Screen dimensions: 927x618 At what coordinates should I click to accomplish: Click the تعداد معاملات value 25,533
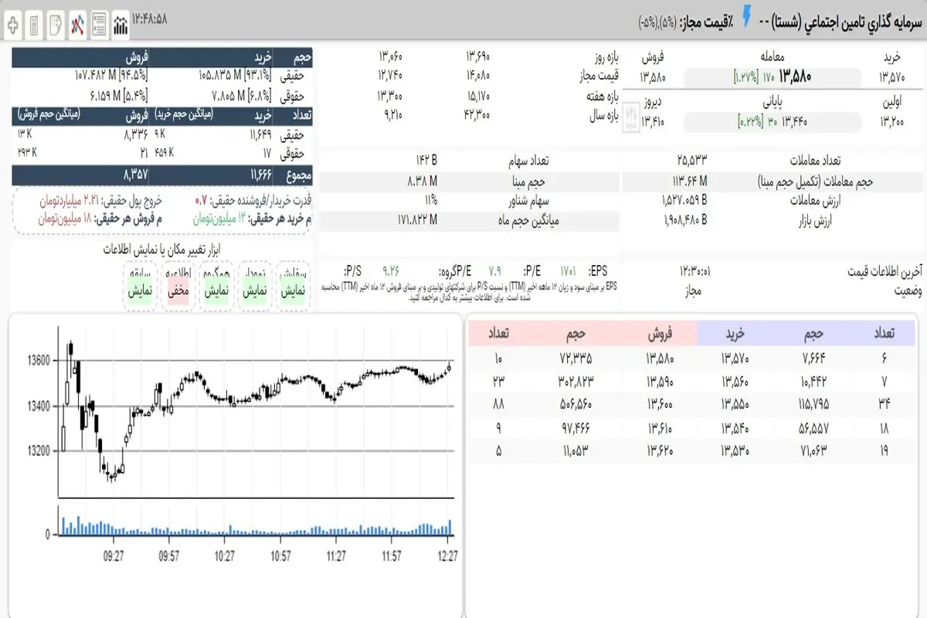(691, 161)
